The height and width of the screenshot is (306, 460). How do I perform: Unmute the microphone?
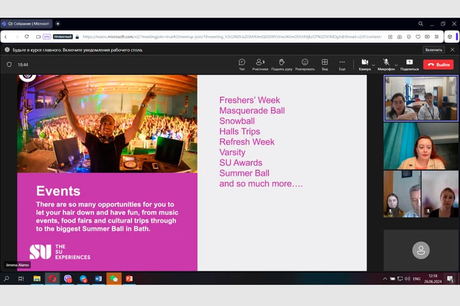(x=386, y=63)
